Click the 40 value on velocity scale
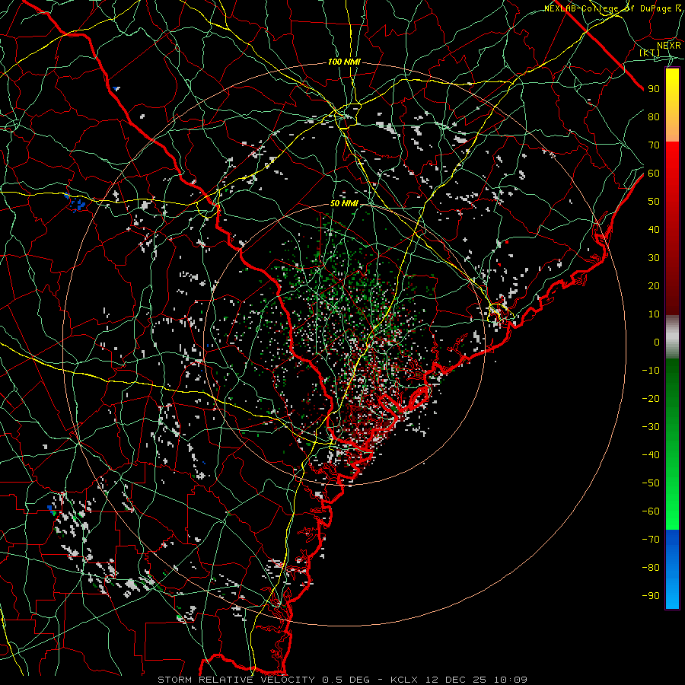 point(654,229)
